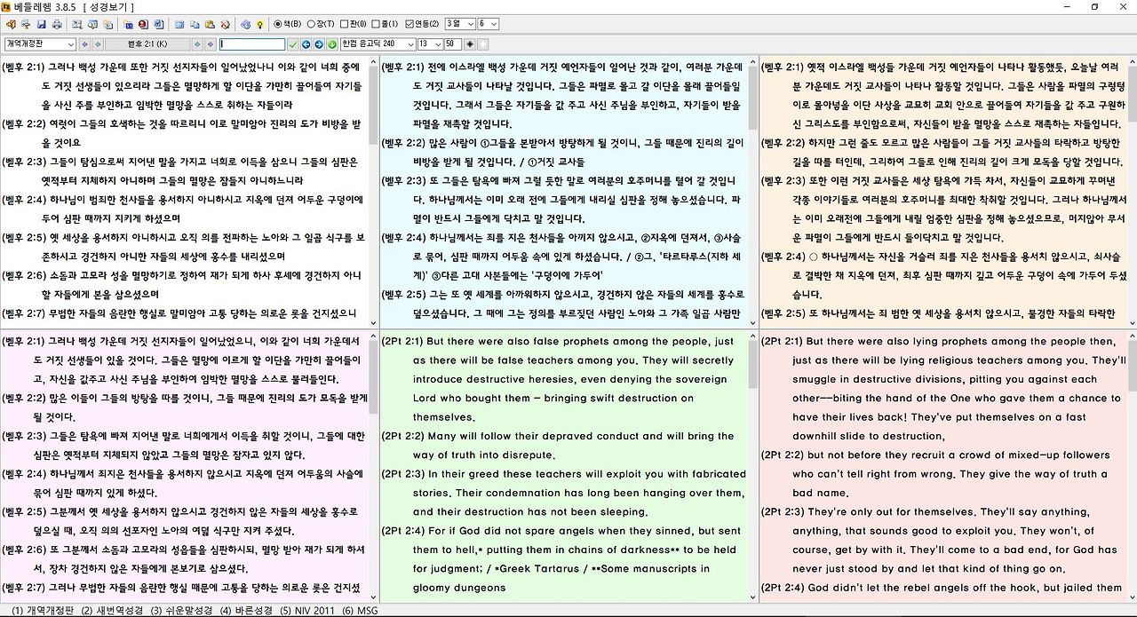Click the blue book icon beside the lightbulb

(x=244, y=24)
